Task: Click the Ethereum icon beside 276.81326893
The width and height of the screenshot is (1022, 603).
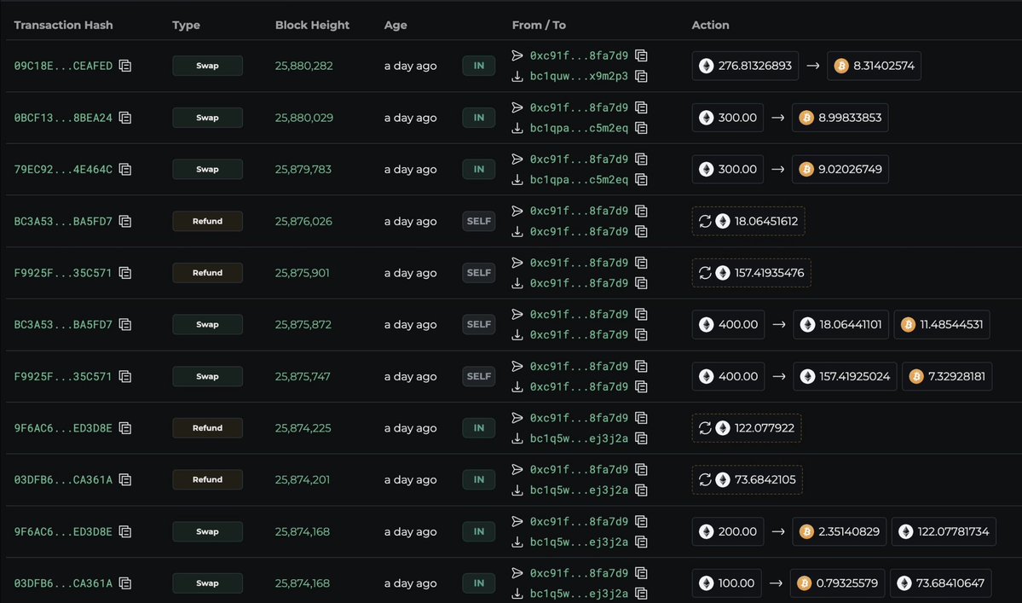Action: point(706,66)
